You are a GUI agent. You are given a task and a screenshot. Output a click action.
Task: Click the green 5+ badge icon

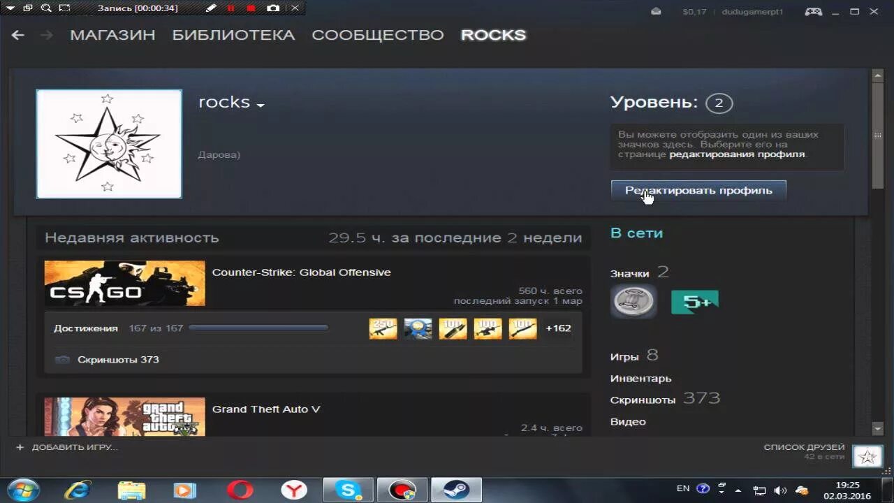point(695,302)
